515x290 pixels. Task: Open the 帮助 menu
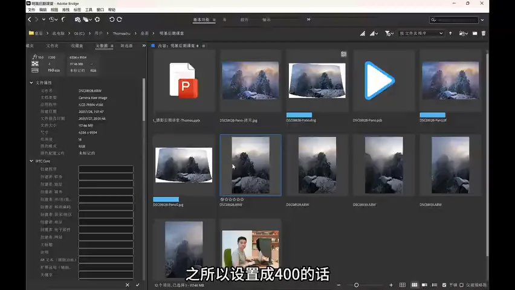tap(112, 10)
